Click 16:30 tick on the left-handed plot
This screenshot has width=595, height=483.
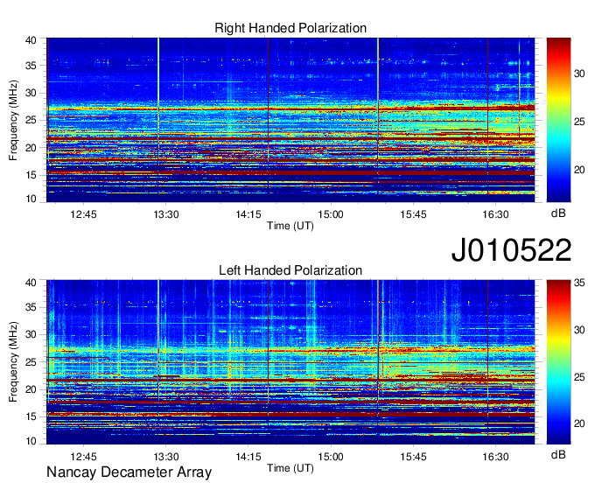[x=495, y=457]
